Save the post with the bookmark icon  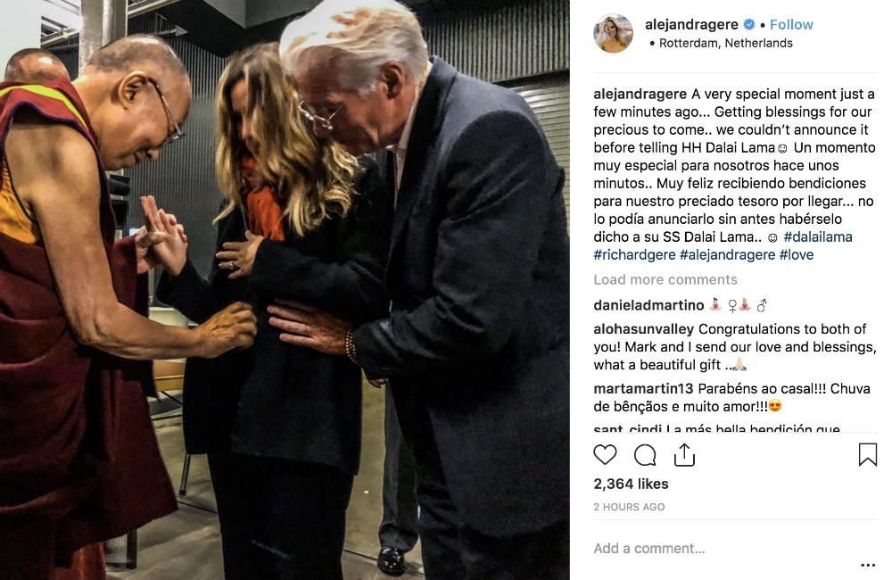click(868, 455)
